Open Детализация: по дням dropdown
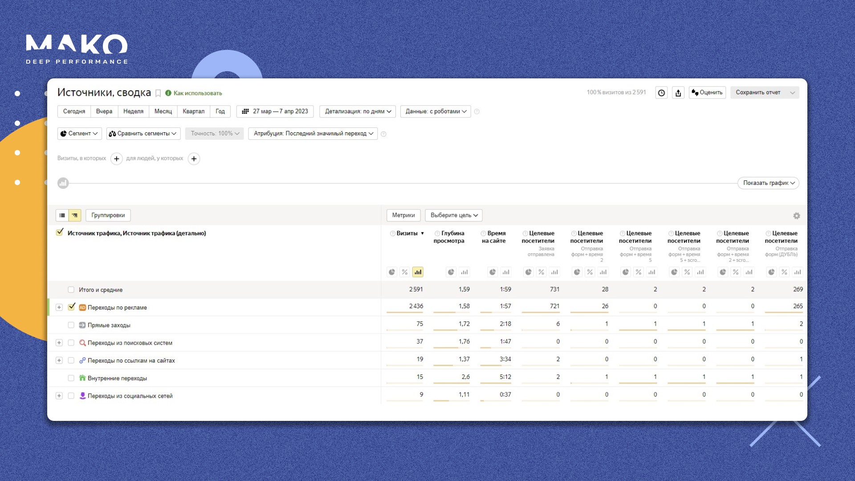 [x=358, y=111]
